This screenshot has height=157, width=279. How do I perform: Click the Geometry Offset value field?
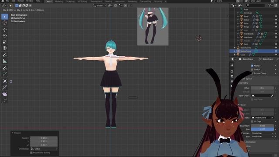(x=262, y=88)
